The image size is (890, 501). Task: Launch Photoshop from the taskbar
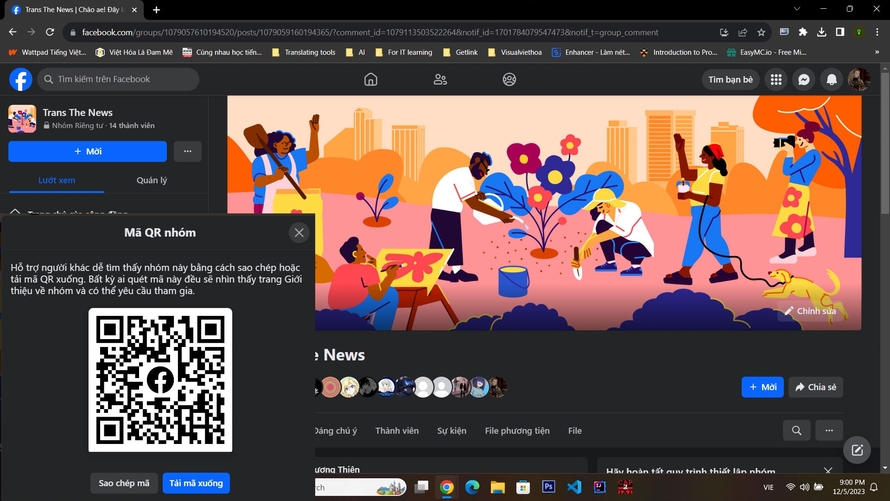pyautogui.click(x=549, y=487)
